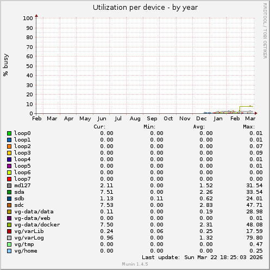Click the vg/varLib Min value 0.06

[x=156, y=231]
